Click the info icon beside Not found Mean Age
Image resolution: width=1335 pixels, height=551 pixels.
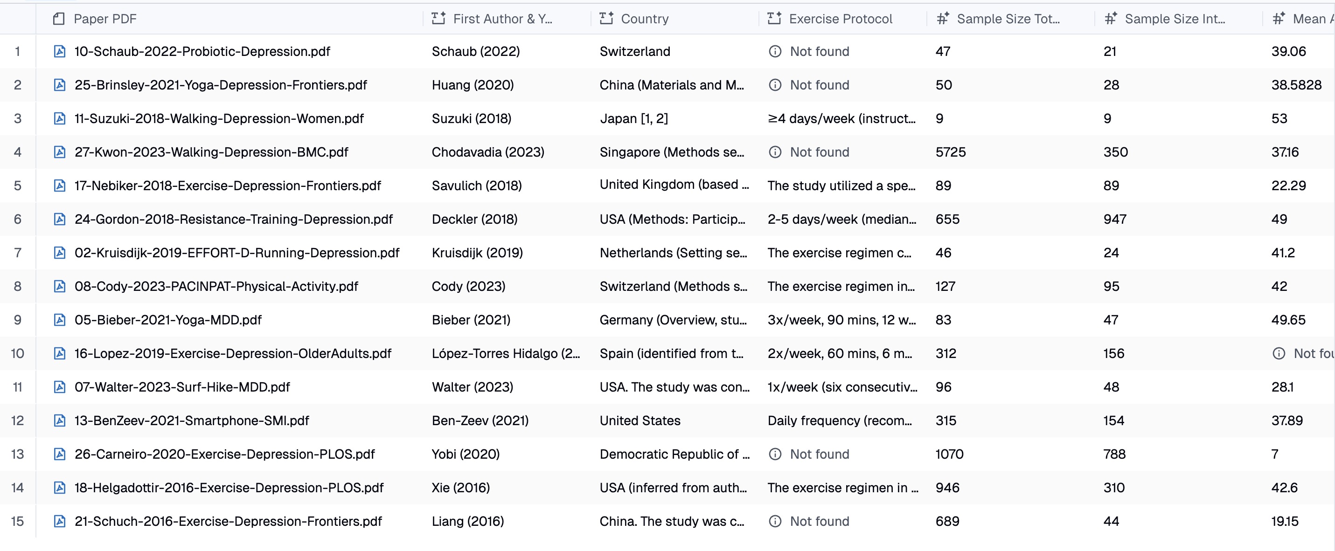(1279, 353)
